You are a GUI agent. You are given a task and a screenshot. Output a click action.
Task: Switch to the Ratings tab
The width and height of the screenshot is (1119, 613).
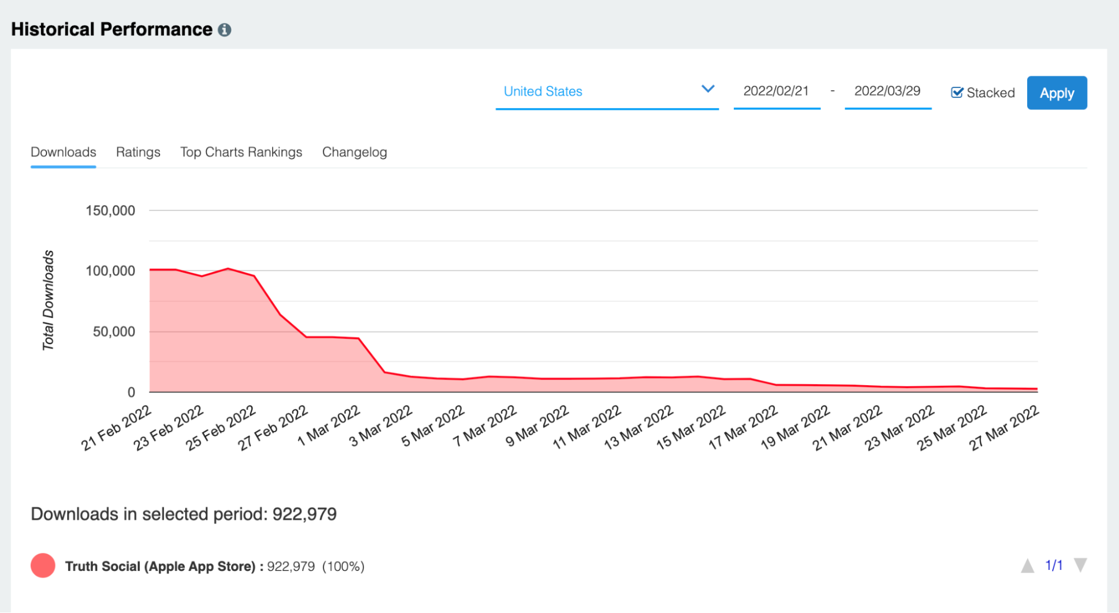tap(138, 152)
